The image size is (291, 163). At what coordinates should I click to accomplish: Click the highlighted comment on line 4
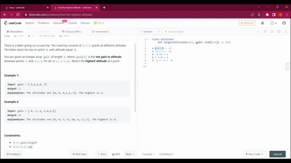click(160, 48)
